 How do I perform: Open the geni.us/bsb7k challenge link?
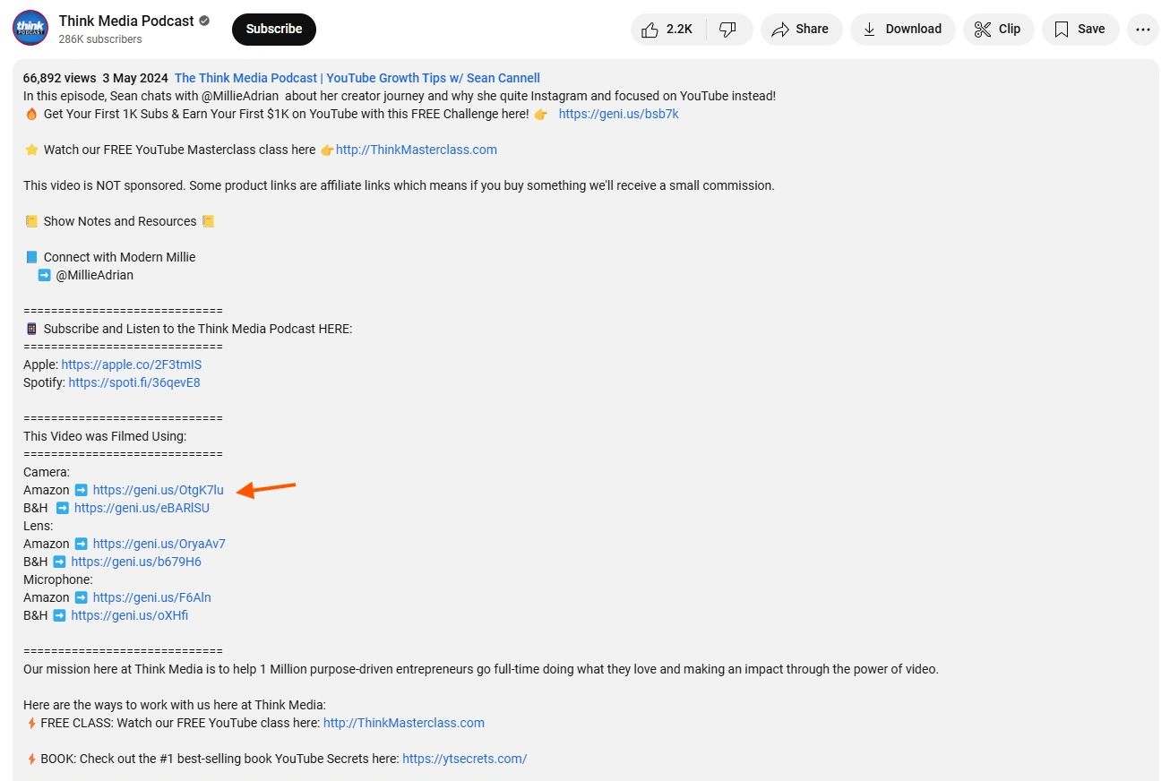(619, 114)
